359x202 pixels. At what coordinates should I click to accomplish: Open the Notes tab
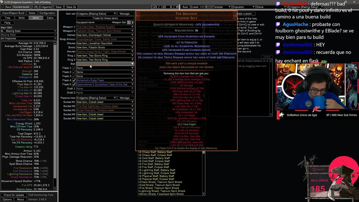pyautogui.click(x=32, y=13)
